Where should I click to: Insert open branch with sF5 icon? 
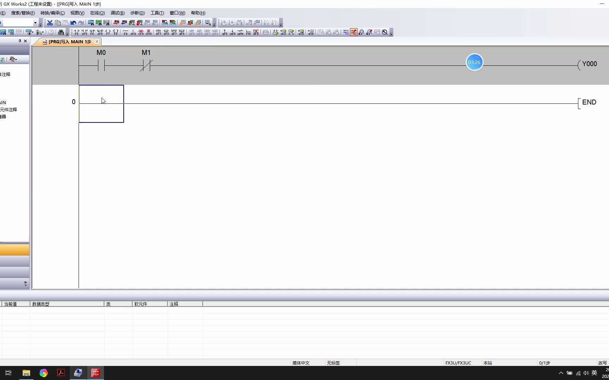pyautogui.click(x=85, y=32)
